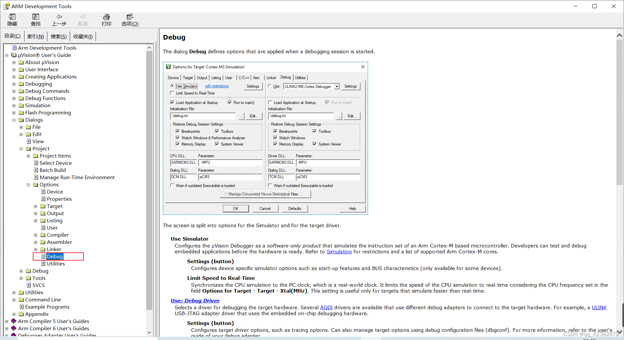Click the About µVision folder icon
This screenshot has width=624, height=340.
pos(21,62)
